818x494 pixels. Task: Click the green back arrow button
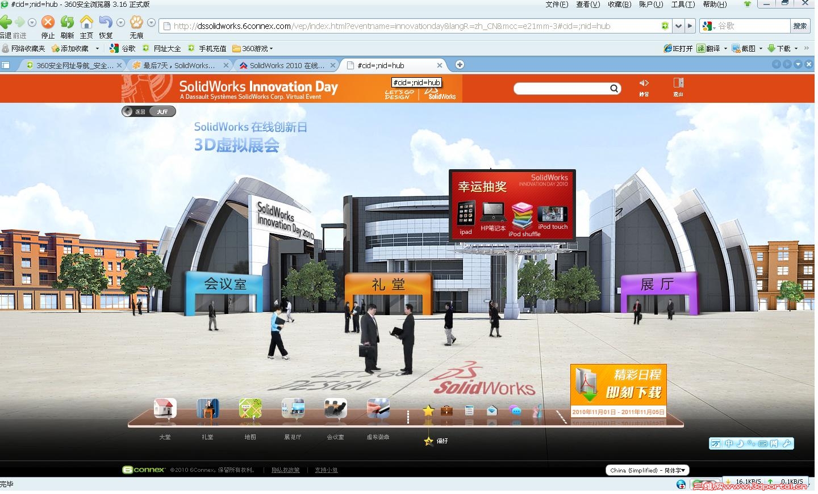tap(6, 23)
